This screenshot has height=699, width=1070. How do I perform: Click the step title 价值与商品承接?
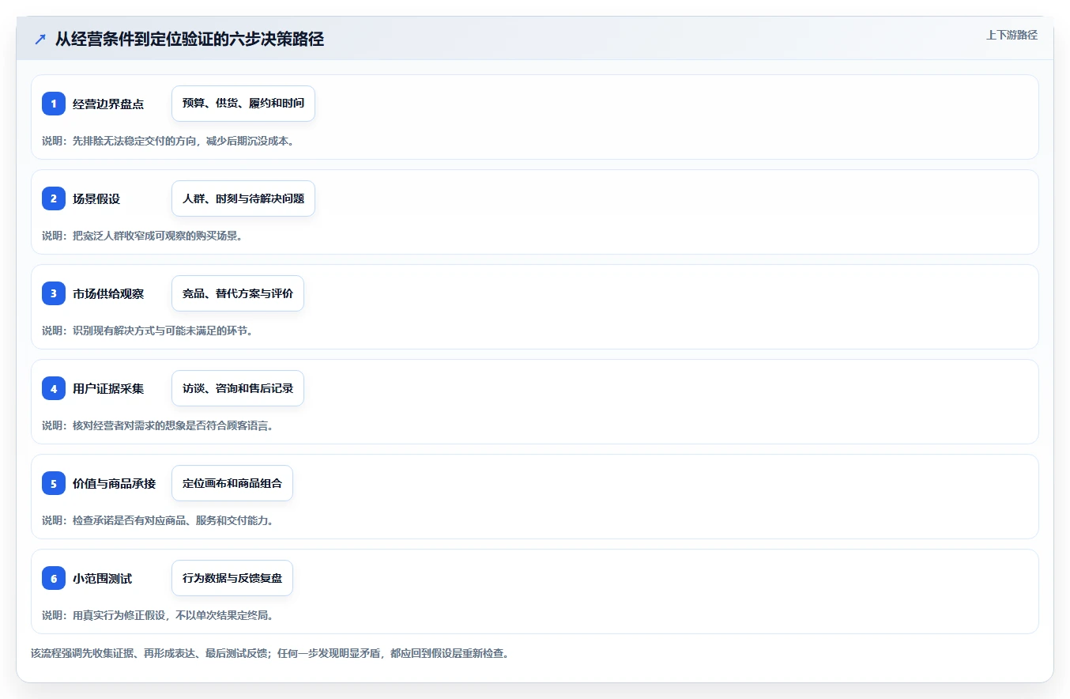[x=115, y=483]
